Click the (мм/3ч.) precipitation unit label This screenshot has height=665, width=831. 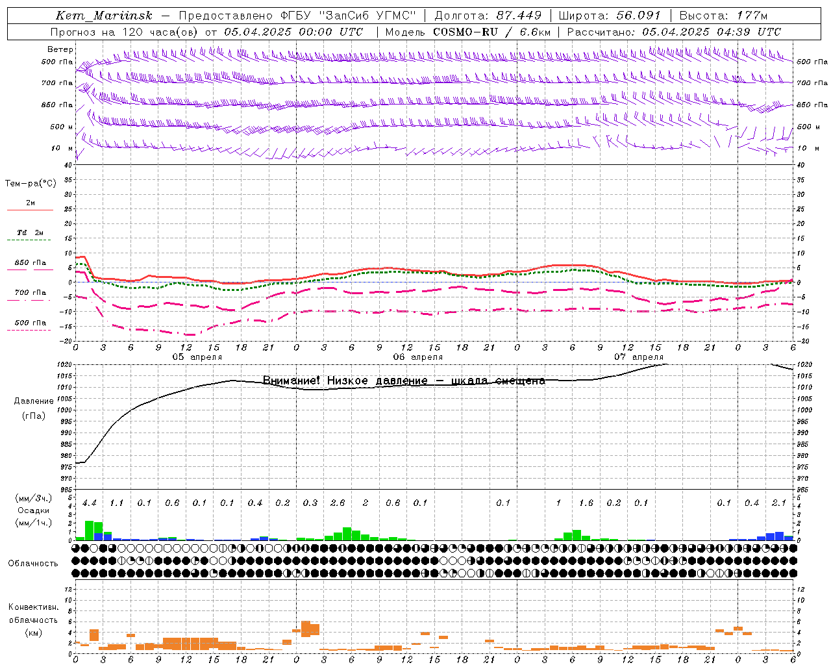pyautogui.click(x=33, y=498)
